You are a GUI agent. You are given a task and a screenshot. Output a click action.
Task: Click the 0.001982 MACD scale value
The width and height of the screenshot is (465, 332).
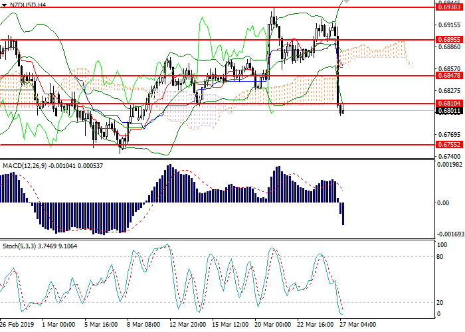point(449,165)
